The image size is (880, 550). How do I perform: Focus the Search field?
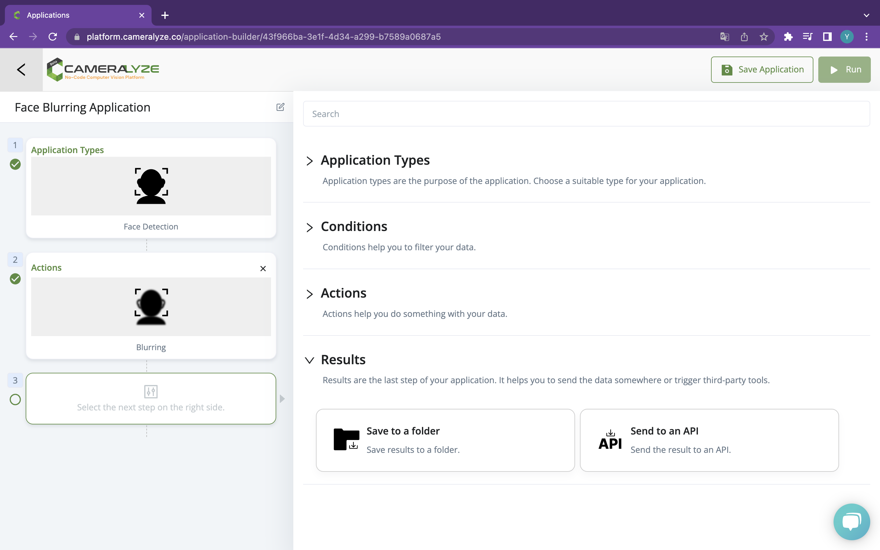pos(586,114)
